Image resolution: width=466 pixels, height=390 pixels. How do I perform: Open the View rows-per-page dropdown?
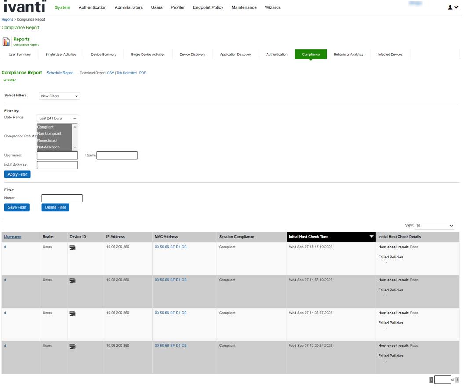pyautogui.click(x=434, y=226)
